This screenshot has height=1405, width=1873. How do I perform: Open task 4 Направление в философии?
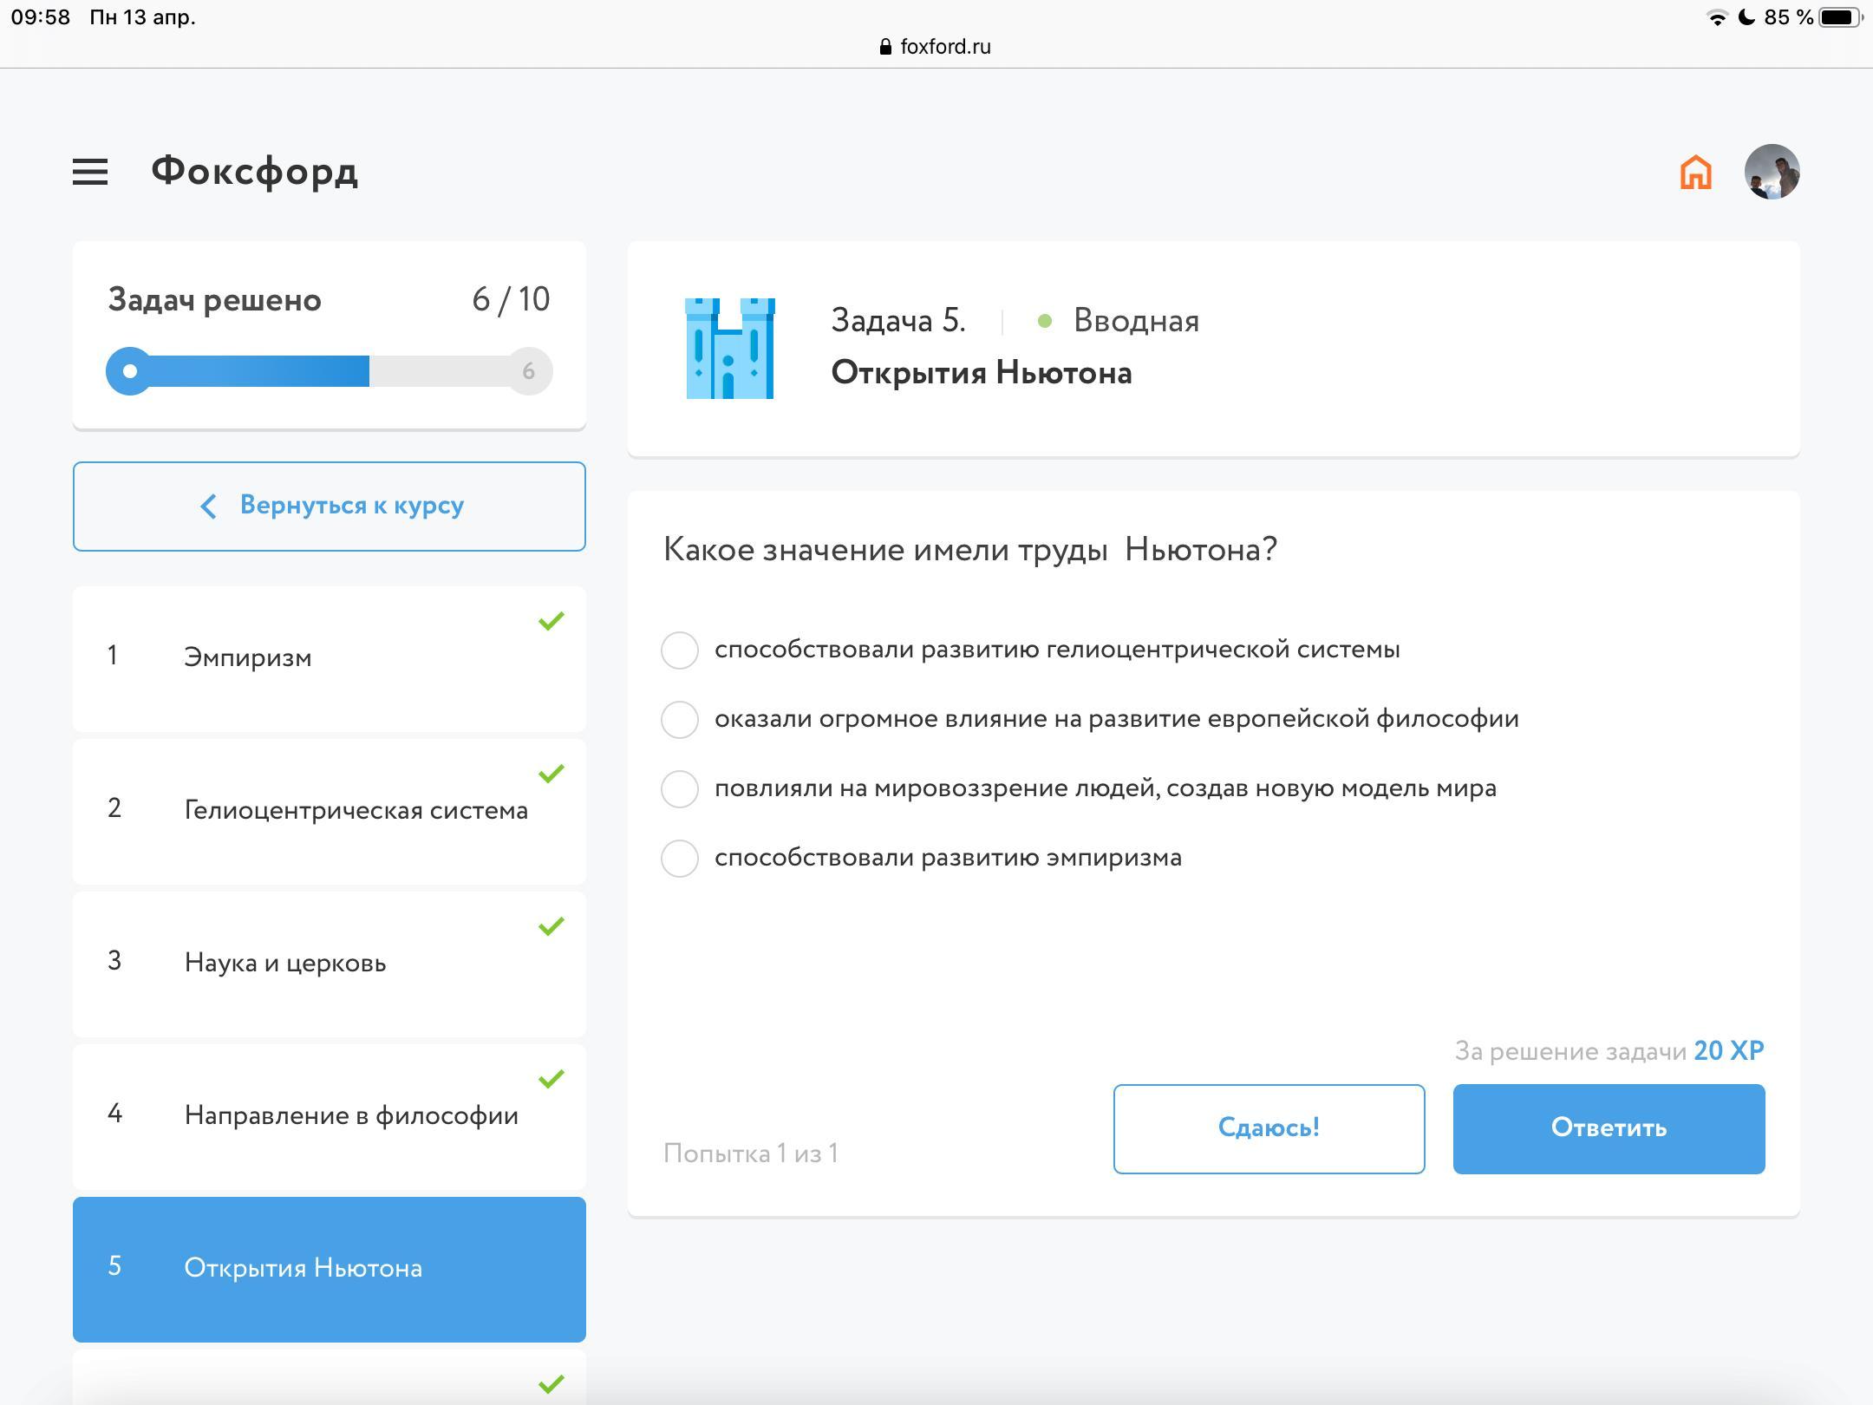point(330,1115)
